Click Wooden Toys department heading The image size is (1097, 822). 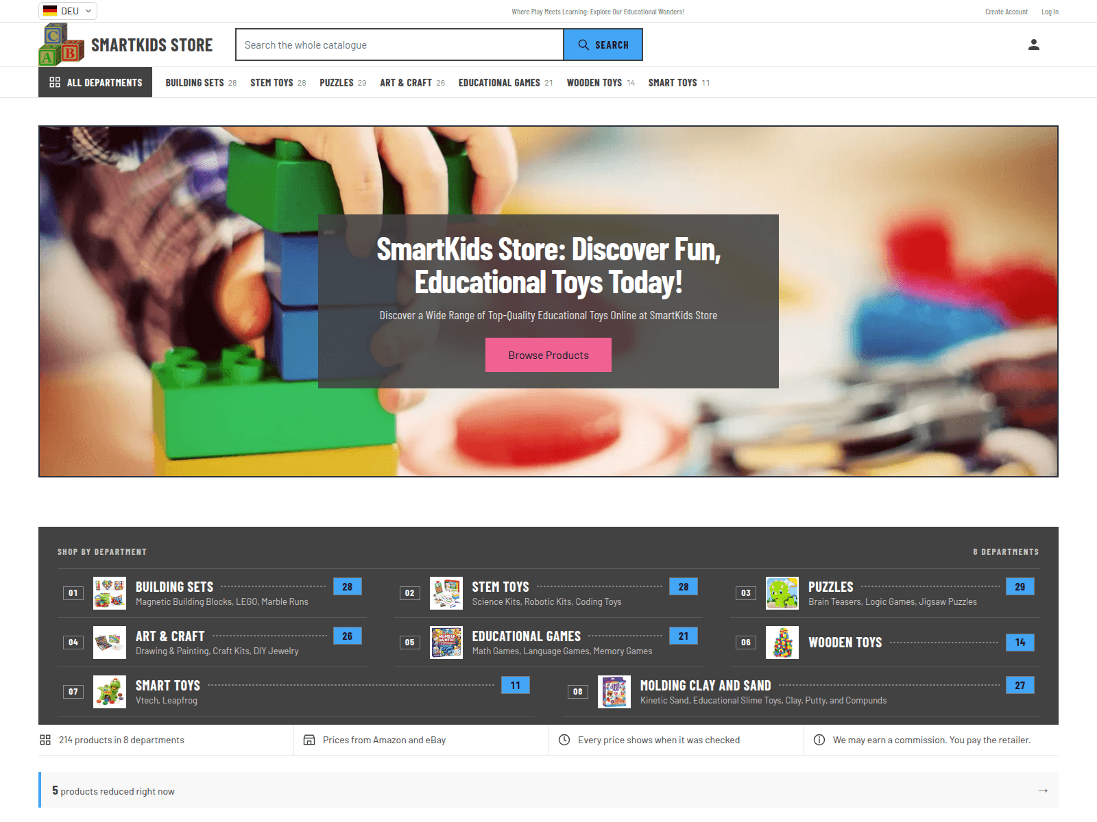coord(845,643)
